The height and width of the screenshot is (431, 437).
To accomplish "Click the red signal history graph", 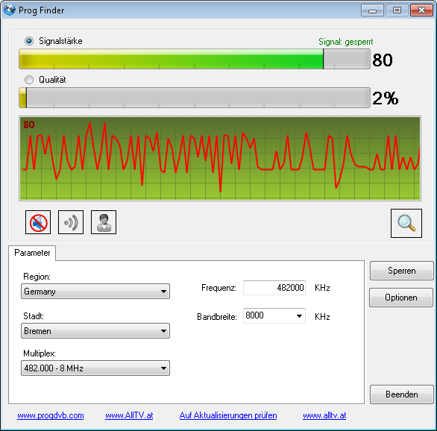I will tap(220, 159).
